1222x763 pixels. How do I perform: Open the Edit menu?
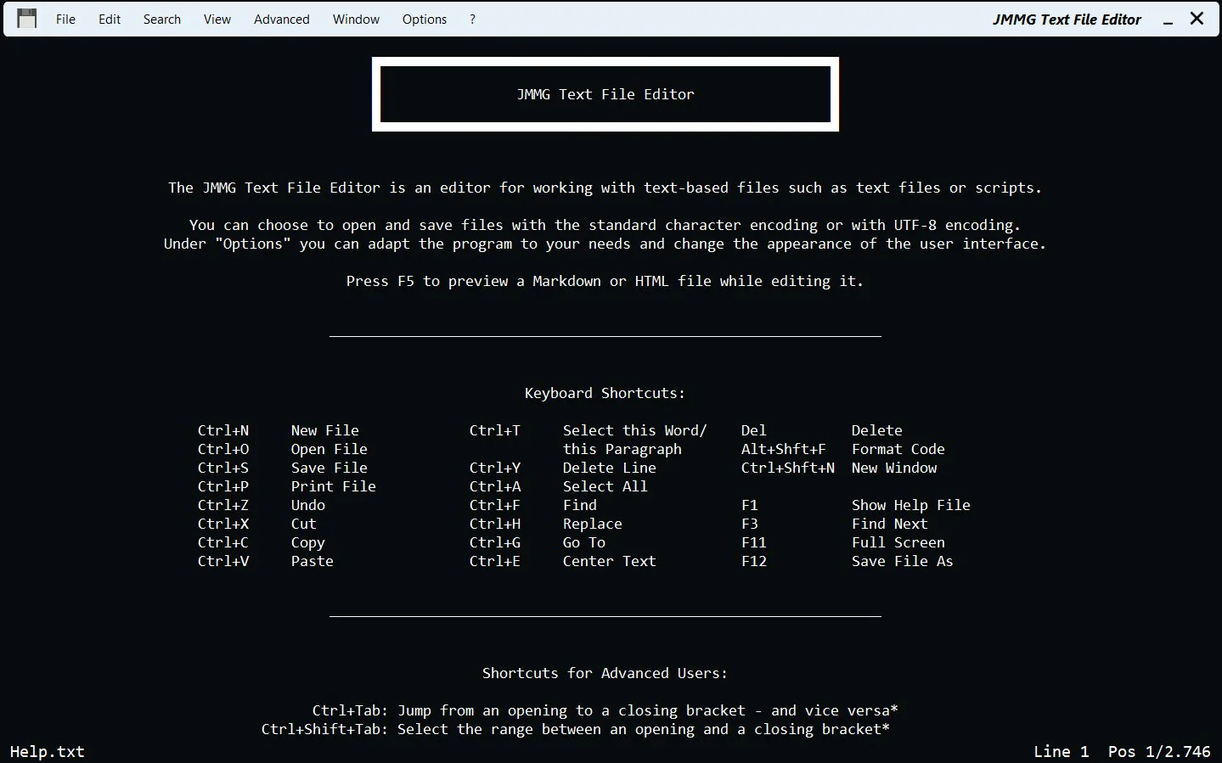pos(110,19)
